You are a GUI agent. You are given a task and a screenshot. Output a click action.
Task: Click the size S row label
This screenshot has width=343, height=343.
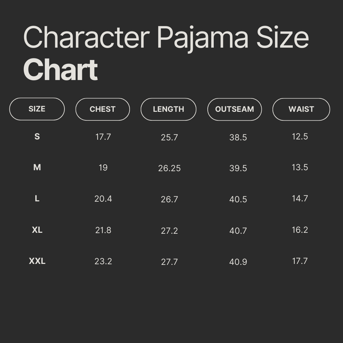(x=37, y=137)
